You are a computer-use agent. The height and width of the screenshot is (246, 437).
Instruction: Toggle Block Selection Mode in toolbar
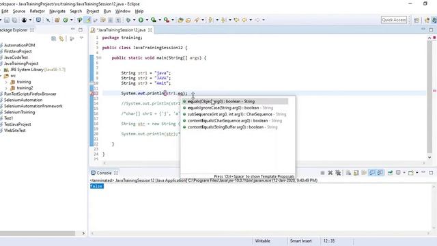click(x=111, y=20)
